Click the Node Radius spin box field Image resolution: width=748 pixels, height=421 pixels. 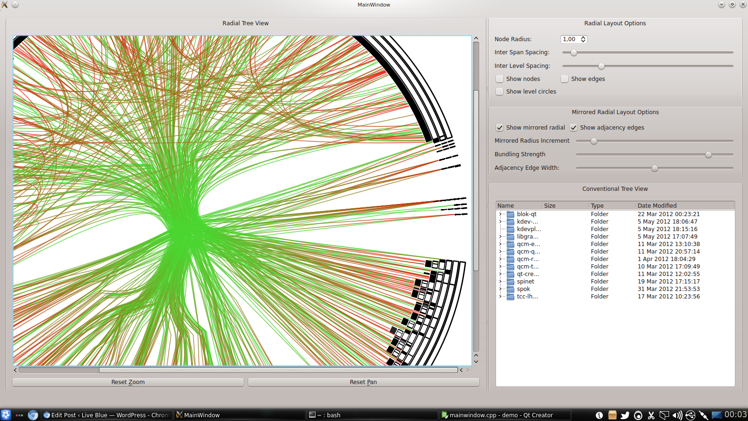coord(570,39)
